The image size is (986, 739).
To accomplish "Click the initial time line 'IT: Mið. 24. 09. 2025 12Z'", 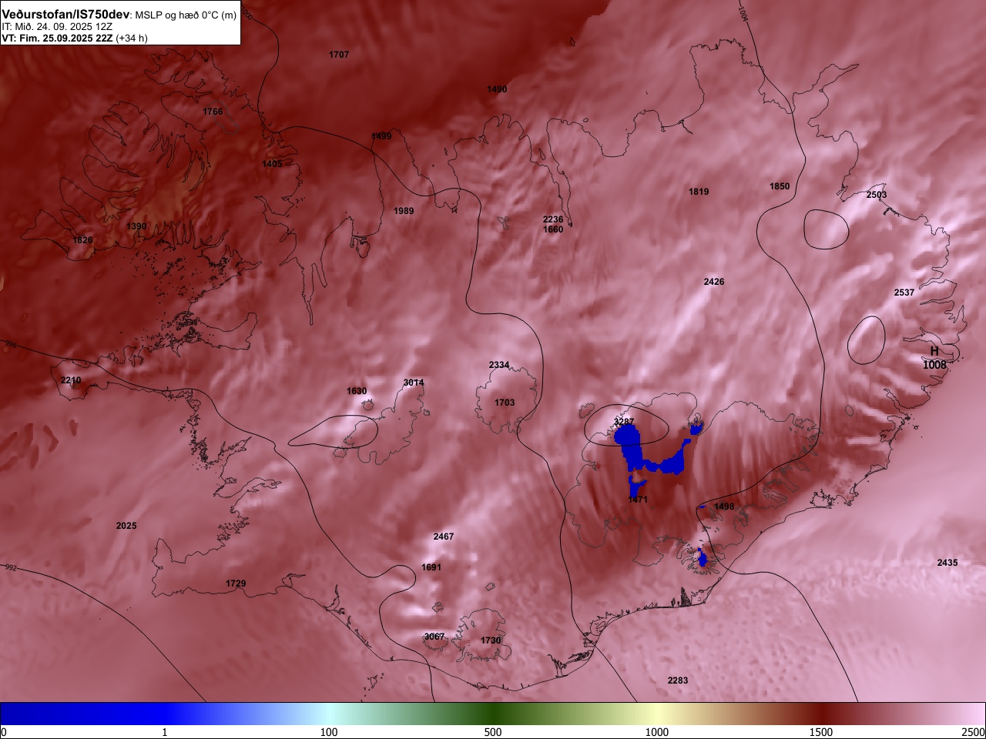I will click(x=57, y=26).
